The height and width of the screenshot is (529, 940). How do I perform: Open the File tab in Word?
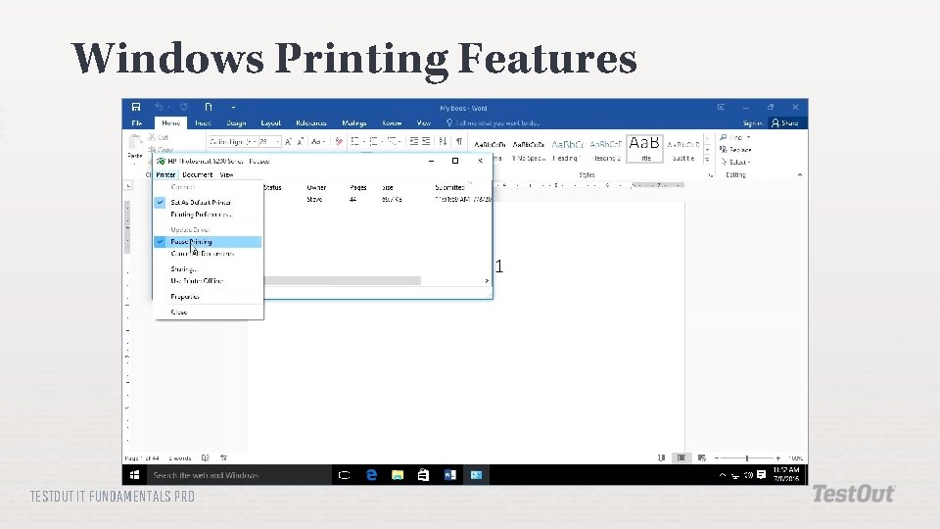(x=137, y=123)
